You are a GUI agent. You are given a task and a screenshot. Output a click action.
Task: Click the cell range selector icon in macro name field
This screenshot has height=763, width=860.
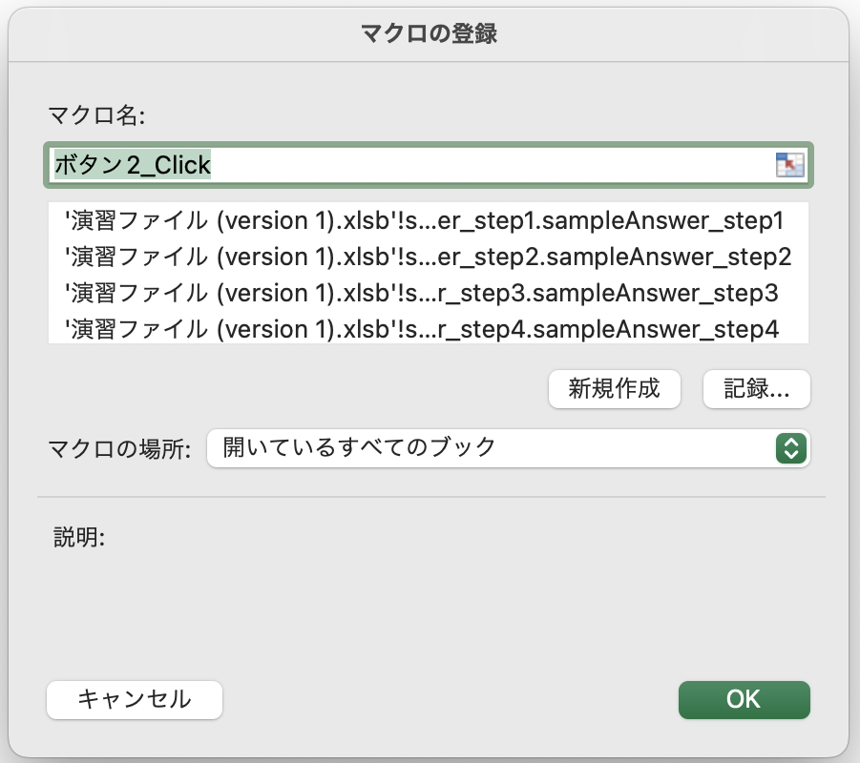pos(789,165)
